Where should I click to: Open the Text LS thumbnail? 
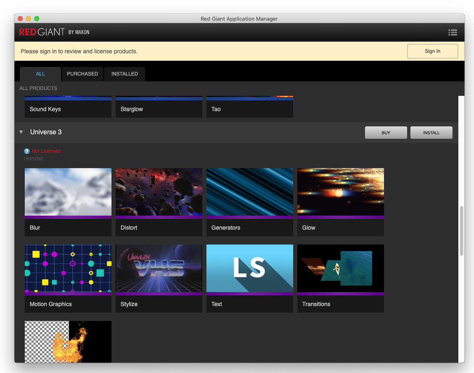point(250,268)
